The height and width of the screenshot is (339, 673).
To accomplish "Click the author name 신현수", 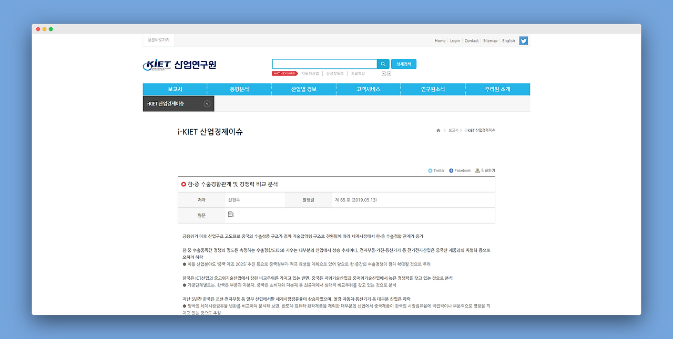I will click(x=234, y=200).
